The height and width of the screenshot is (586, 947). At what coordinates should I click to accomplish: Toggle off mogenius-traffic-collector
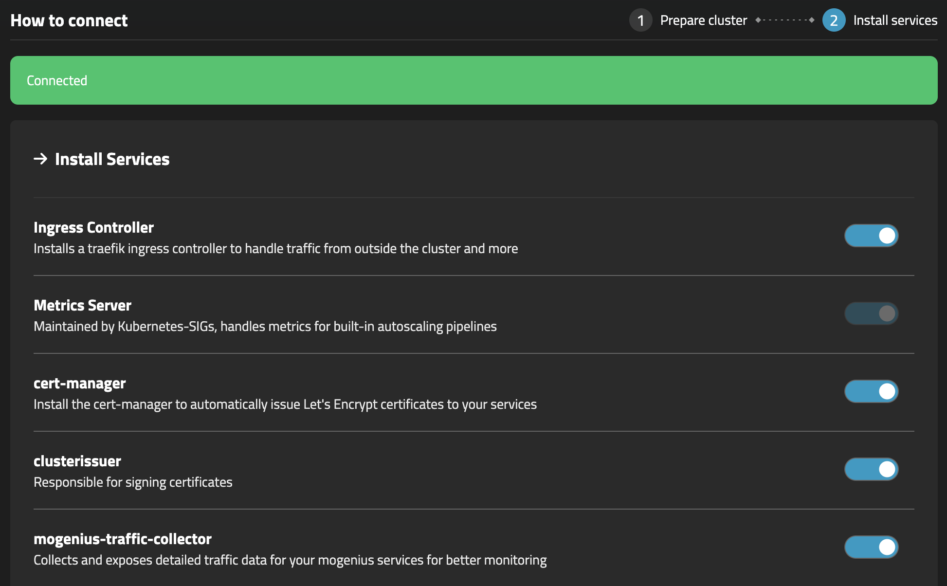871,547
